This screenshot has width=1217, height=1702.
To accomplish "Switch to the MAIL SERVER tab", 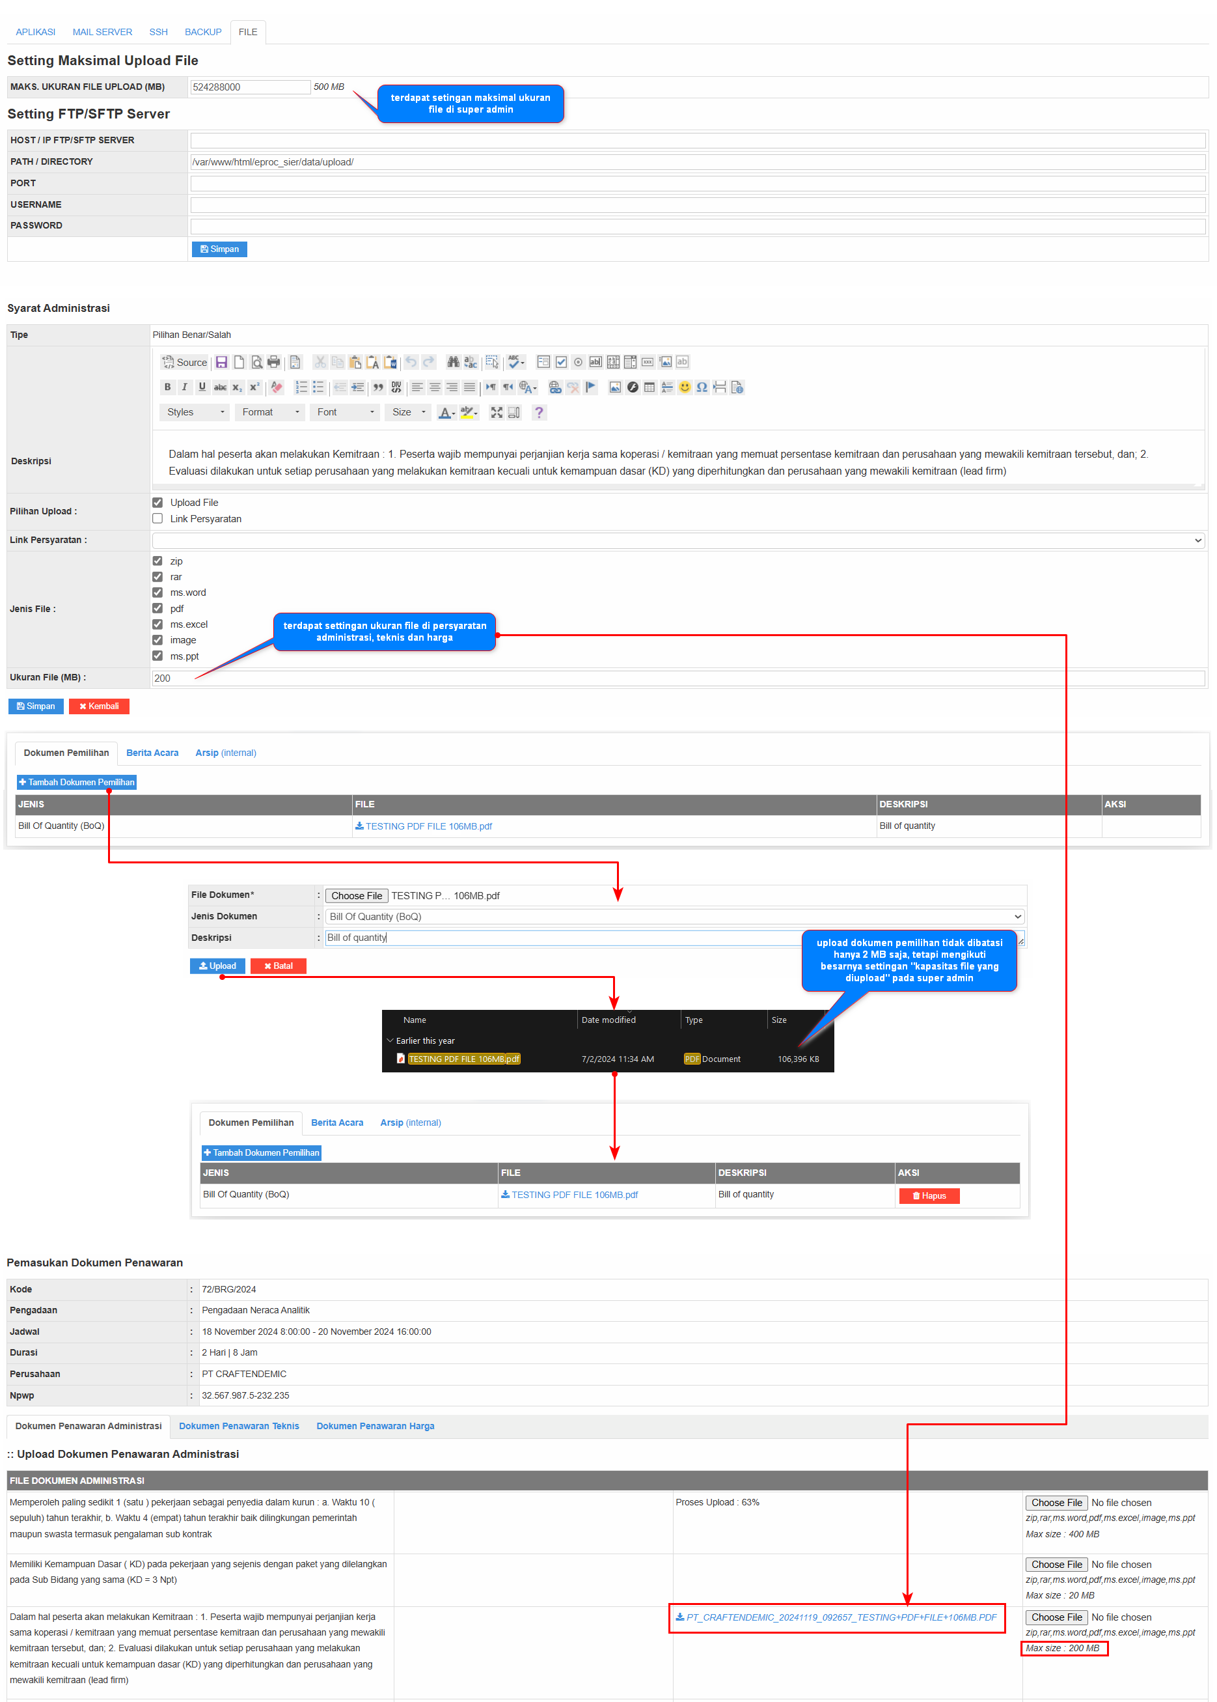I will click(x=102, y=33).
